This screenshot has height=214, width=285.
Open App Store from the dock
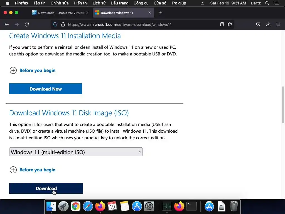[137, 206]
